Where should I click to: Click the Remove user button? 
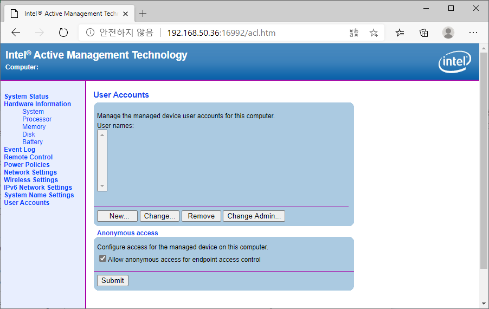201,216
